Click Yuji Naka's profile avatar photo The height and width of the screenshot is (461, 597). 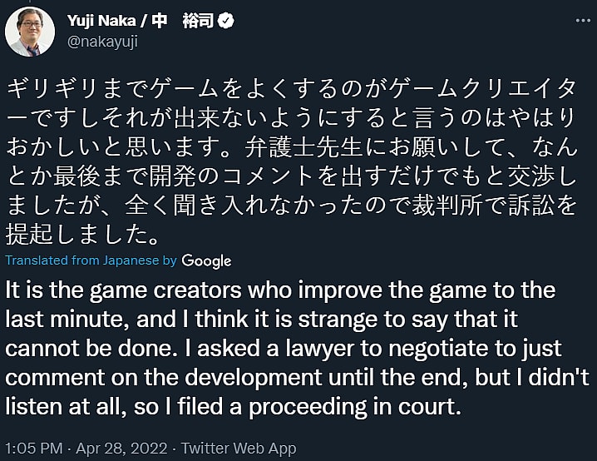(31, 31)
